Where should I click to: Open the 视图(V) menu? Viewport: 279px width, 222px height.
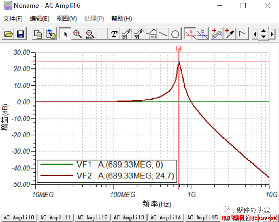[67, 18]
